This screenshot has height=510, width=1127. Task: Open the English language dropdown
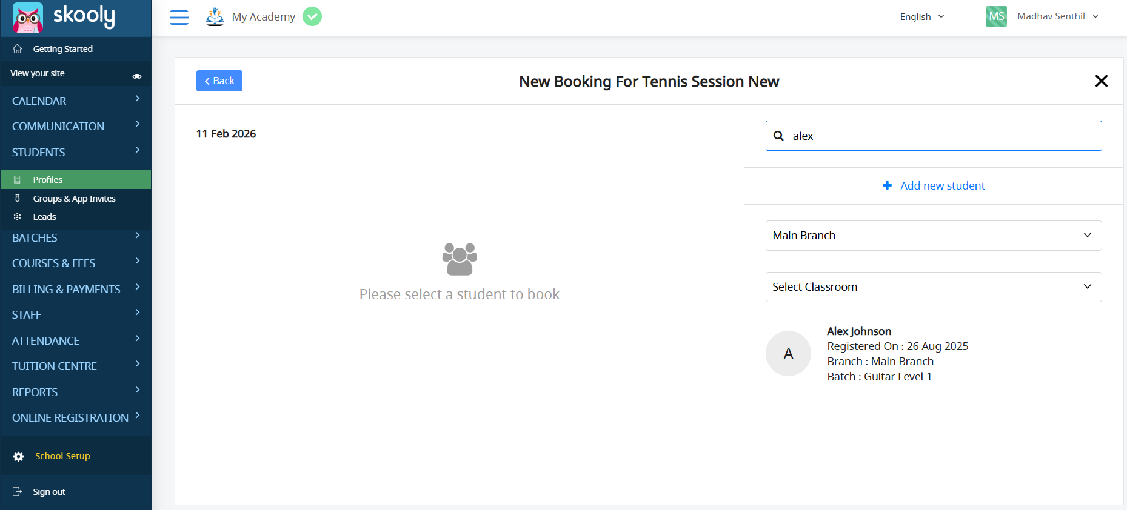coord(921,17)
